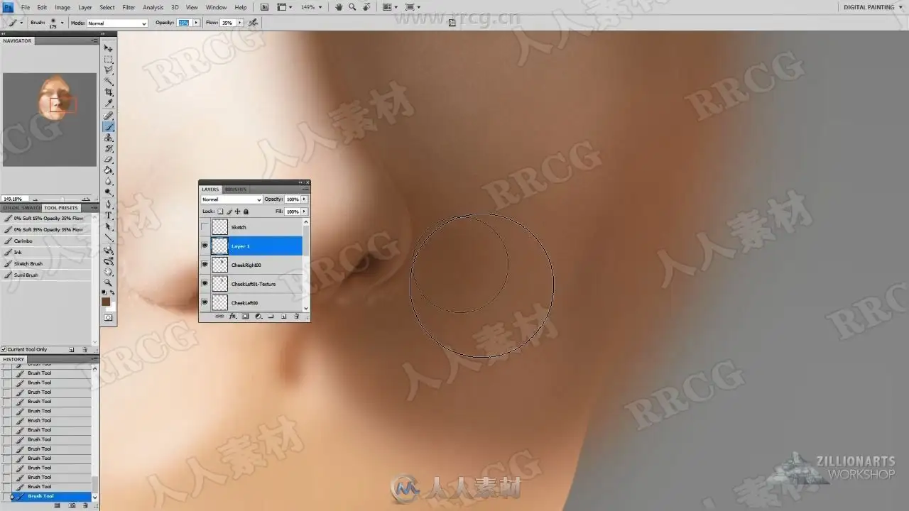This screenshot has height=511, width=909.
Task: Select the Blur tool
Action: point(109,182)
